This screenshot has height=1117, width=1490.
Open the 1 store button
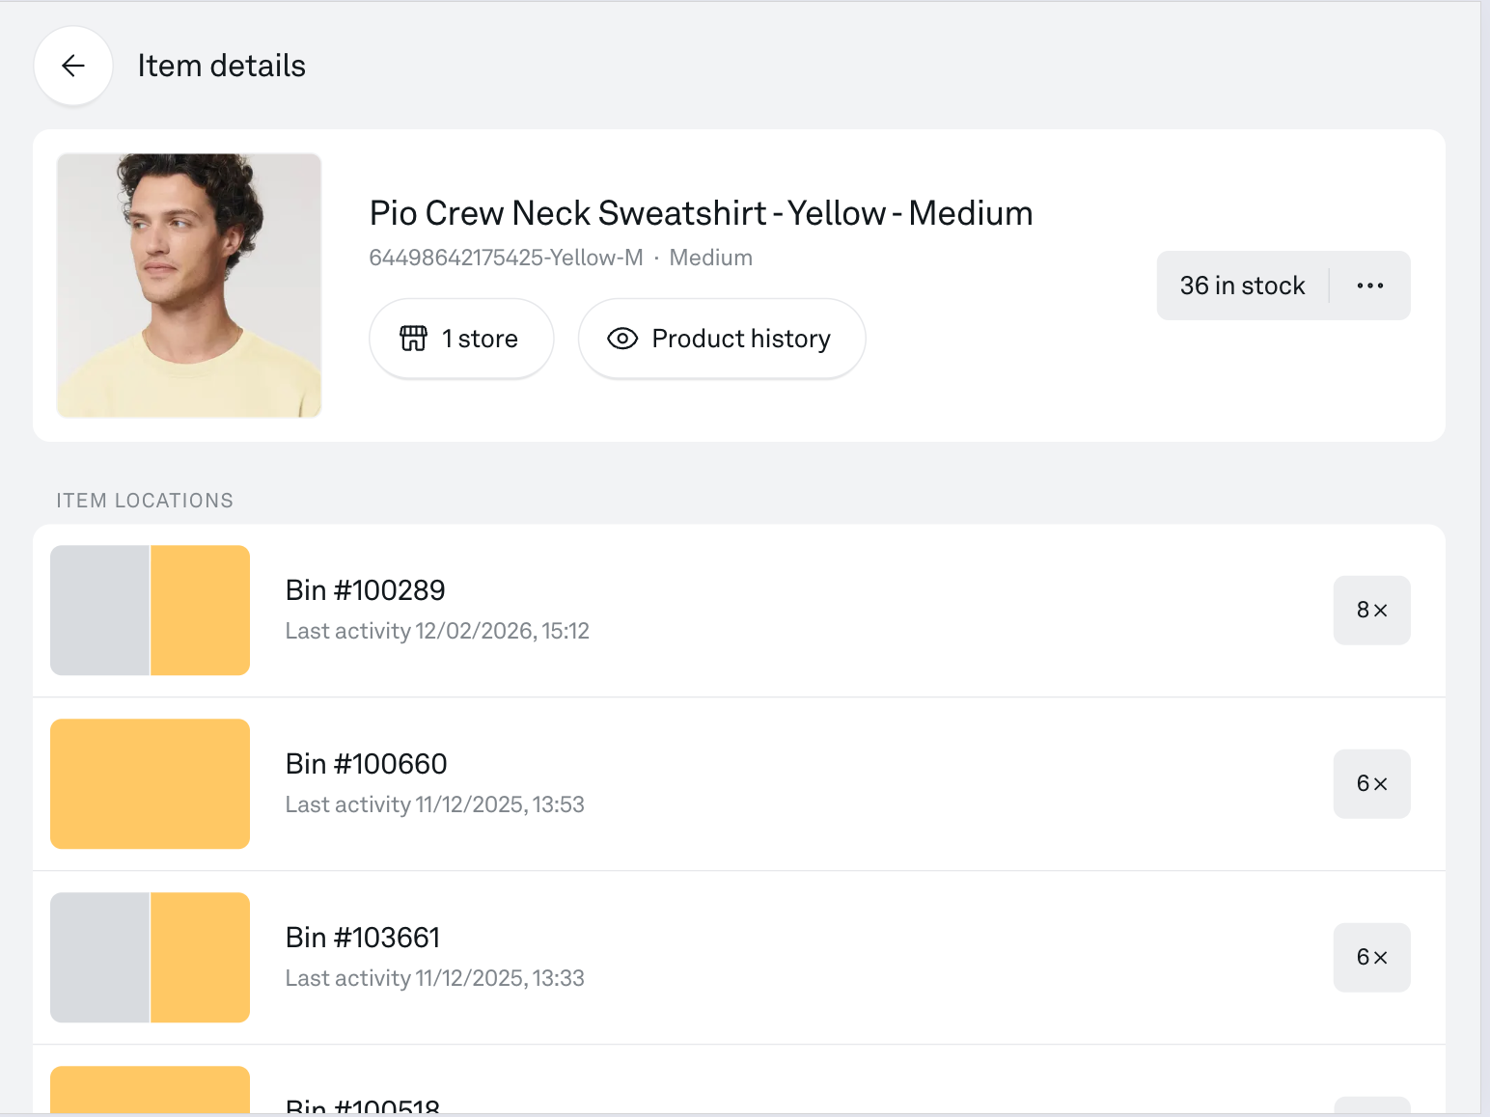click(x=461, y=339)
